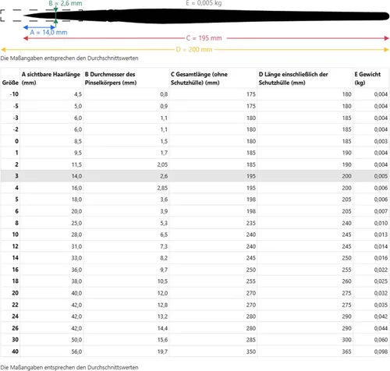Click the yellow D = 200 mm label
The height and width of the screenshot is (371, 390).
(194, 49)
